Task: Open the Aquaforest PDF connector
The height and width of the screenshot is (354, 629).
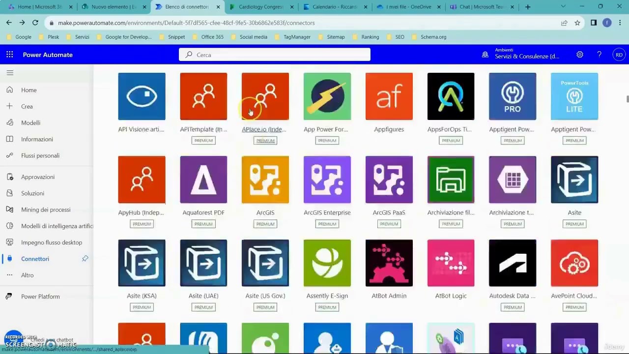Action: click(x=203, y=179)
